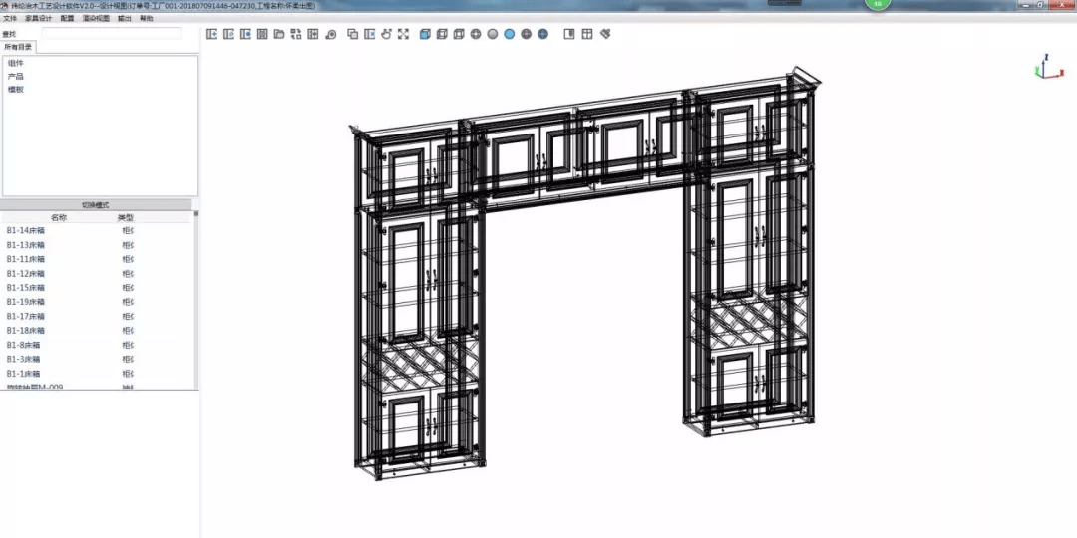Select the blue shaded cube view icon
The height and width of the screenshot is (538, 1077).
click(425, 34)
